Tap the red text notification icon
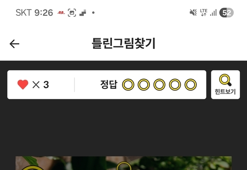 (x=61, y=13)
